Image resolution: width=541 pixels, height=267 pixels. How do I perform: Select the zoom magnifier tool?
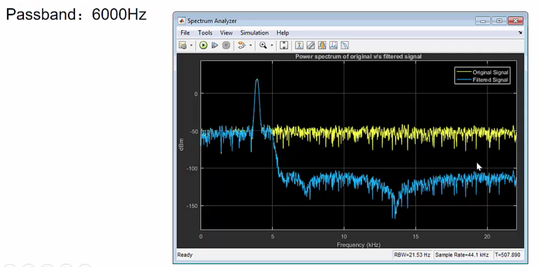[263, 45]
